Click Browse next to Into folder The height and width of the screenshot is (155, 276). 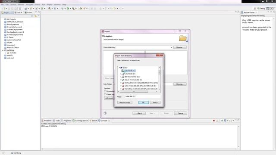pyautogui.click(x=180, y=84)
